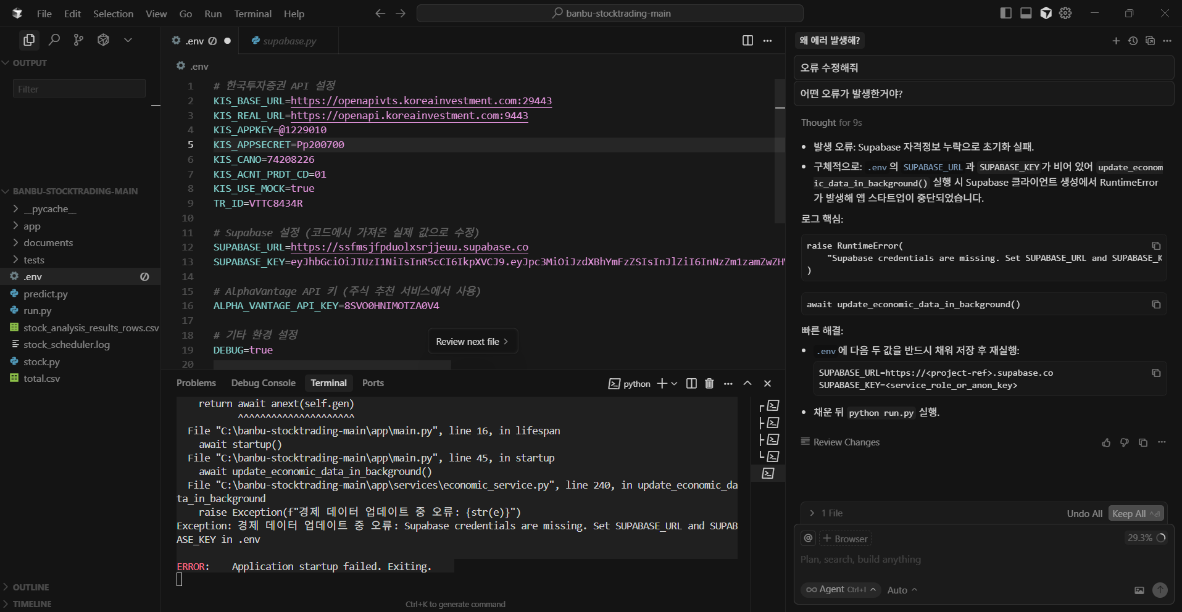This screenshot has height=612, width=1182.
Task: Open the Terminal menu
Action: pyautogui.click(x=252, y=14)
